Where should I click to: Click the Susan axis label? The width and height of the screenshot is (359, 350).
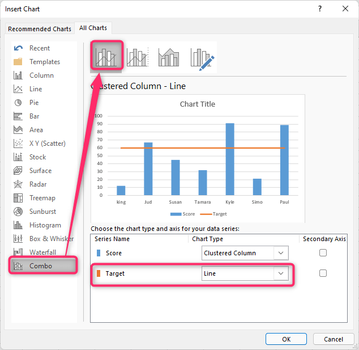pos(175,202)
